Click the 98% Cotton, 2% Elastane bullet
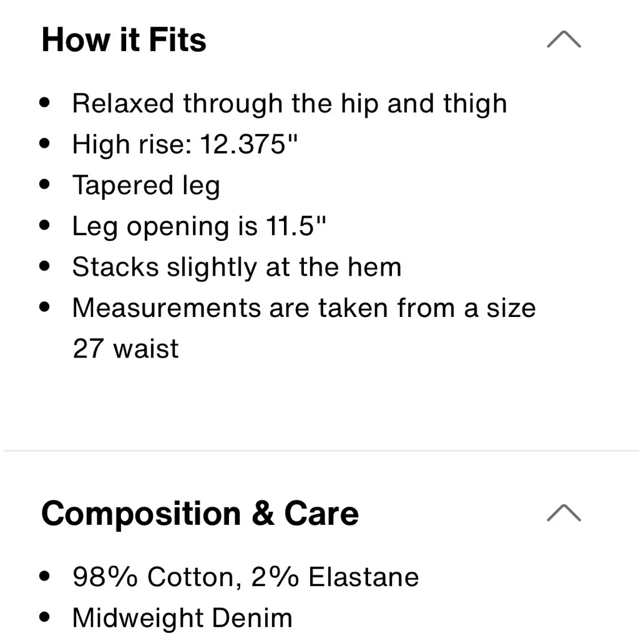Image resolution: width=639 pixels, height=639 pixels. tap(245, 576)
